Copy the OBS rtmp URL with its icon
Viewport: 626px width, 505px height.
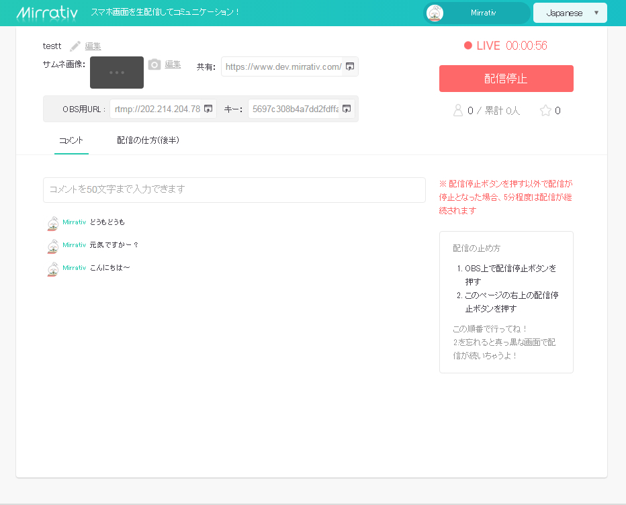[208, 109]
